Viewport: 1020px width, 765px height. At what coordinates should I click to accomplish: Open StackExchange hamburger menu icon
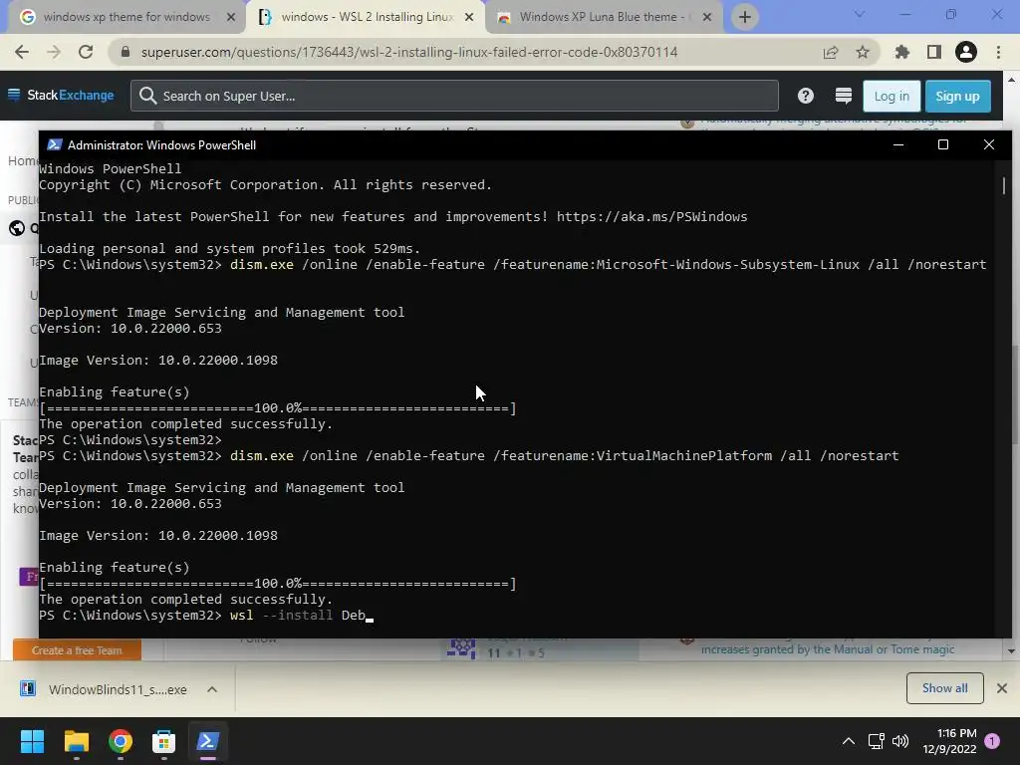(14, 95)
